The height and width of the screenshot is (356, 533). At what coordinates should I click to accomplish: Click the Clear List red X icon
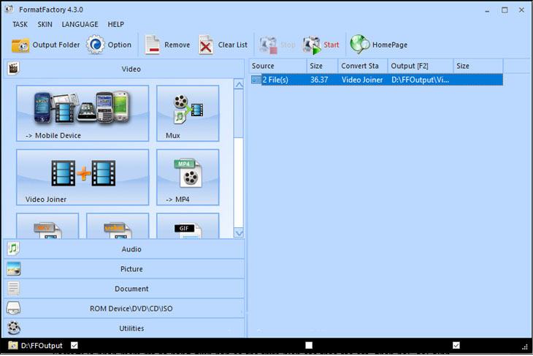[x=206, y=45]
